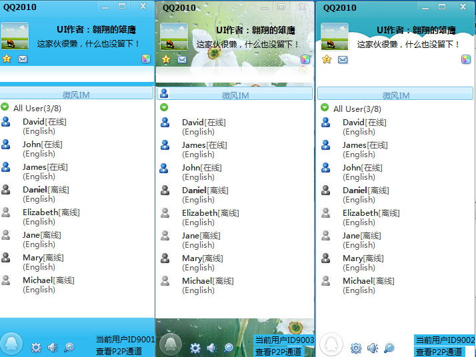This screenshot has height=357, width=476.
Task: Select Michael[离线] in the ID9001 window
Action: [x=49, y=280]
